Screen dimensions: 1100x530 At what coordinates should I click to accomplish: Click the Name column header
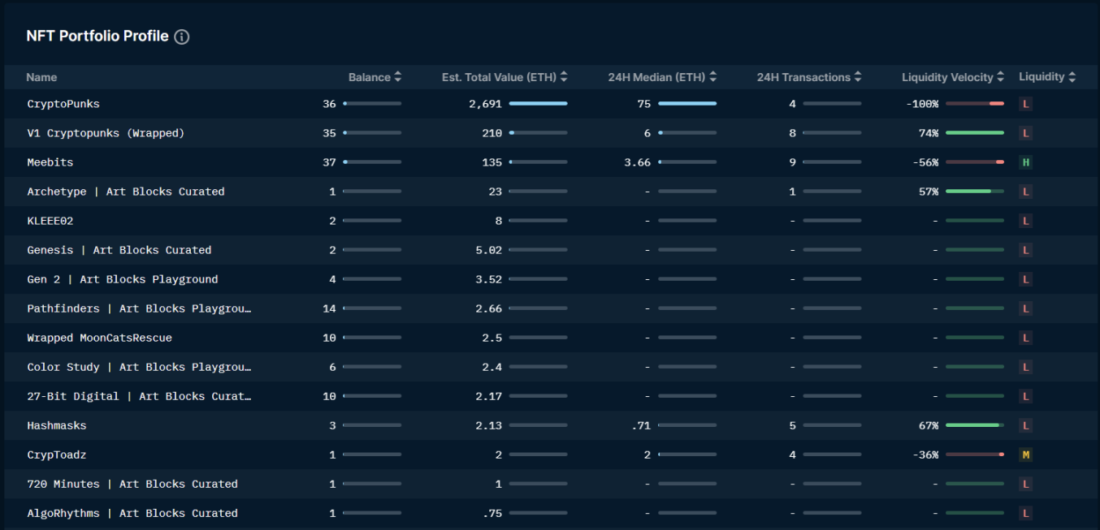[x=41, y=77]
